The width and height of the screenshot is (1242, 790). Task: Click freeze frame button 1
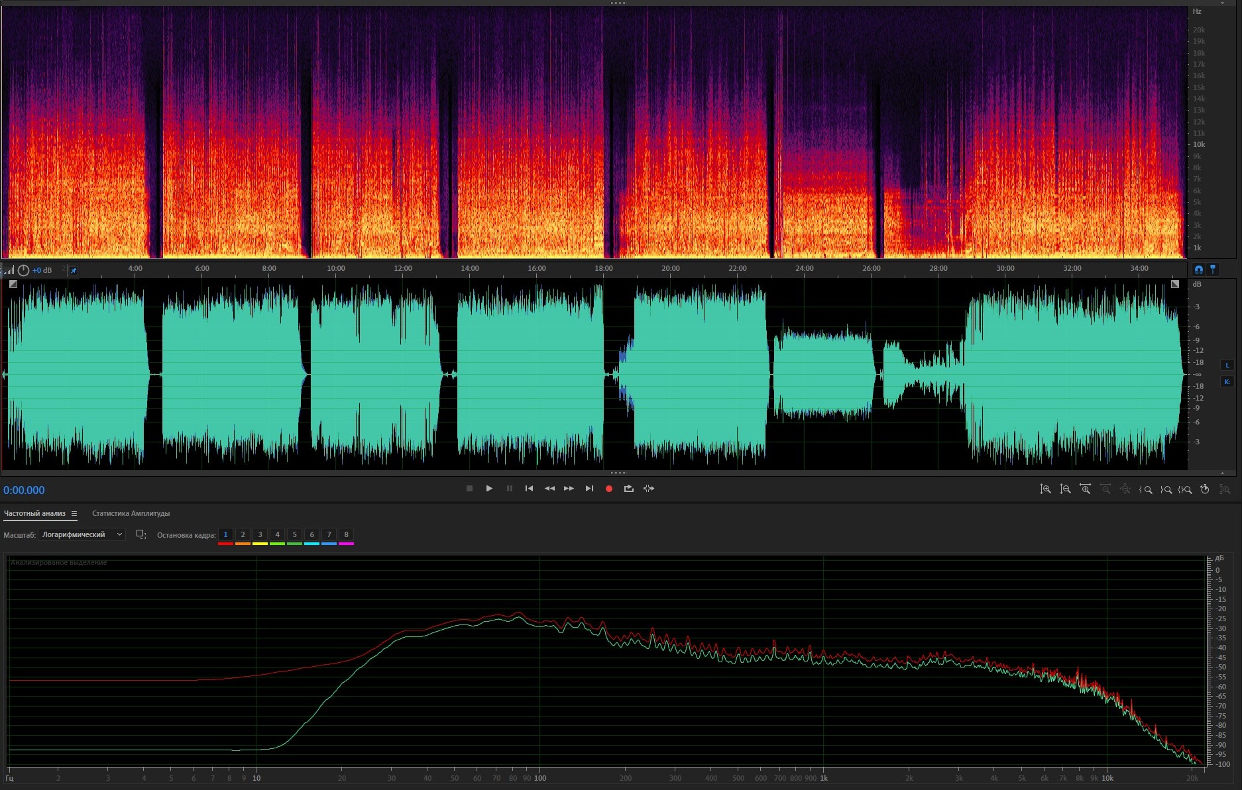tap(225, 534)
